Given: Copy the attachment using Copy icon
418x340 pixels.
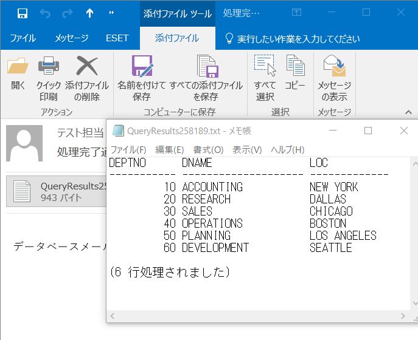Looking at the screenshot, I should point(295,67).
